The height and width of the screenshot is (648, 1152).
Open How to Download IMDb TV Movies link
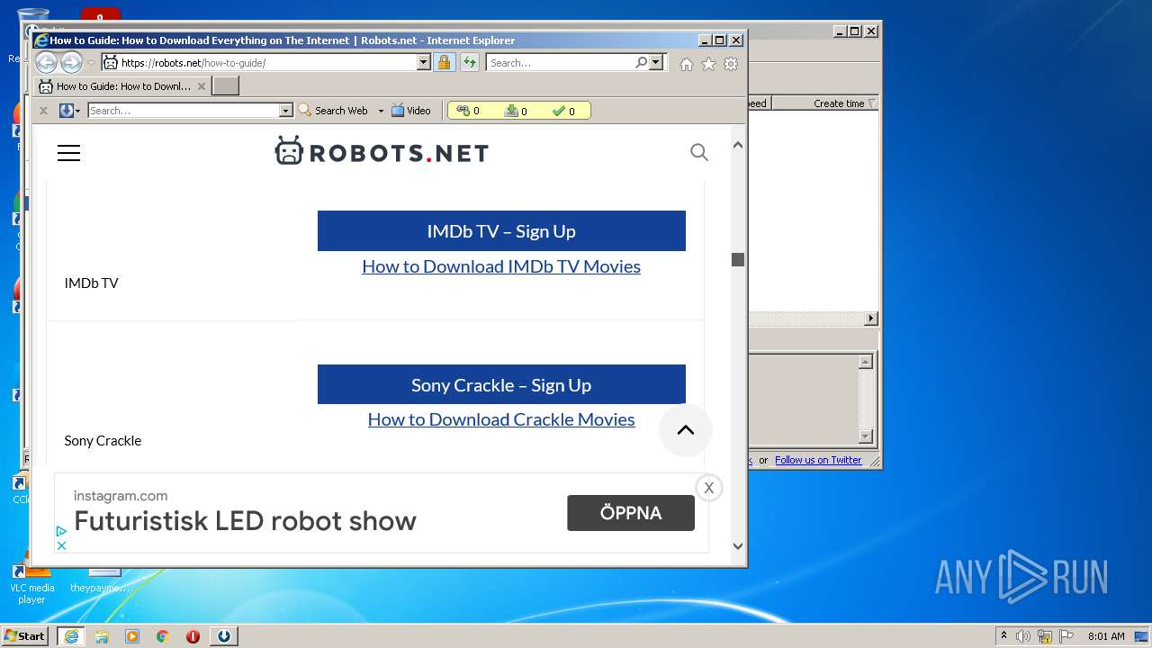point(501,266)
